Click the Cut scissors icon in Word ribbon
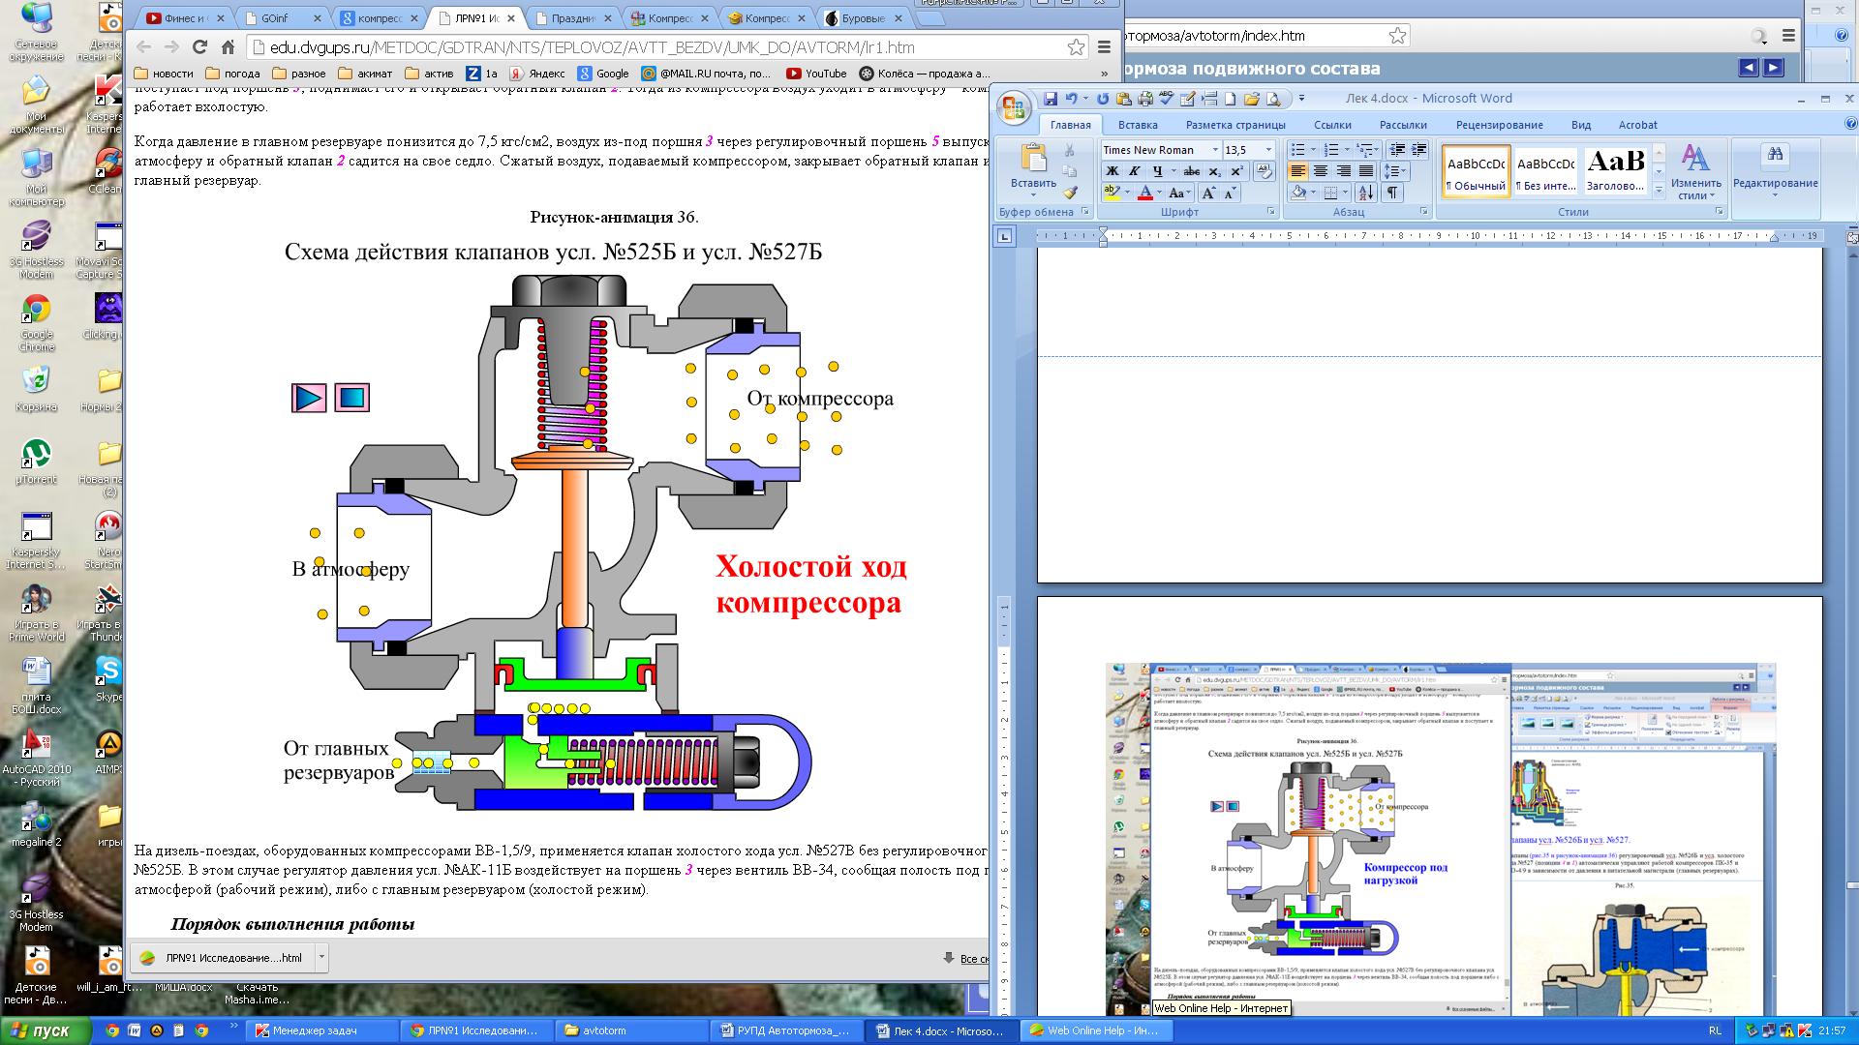The width and height of the screenshot is (1859, 1045). coord(1069,151)
